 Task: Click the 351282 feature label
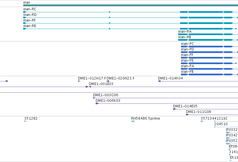tap(31, 119)
